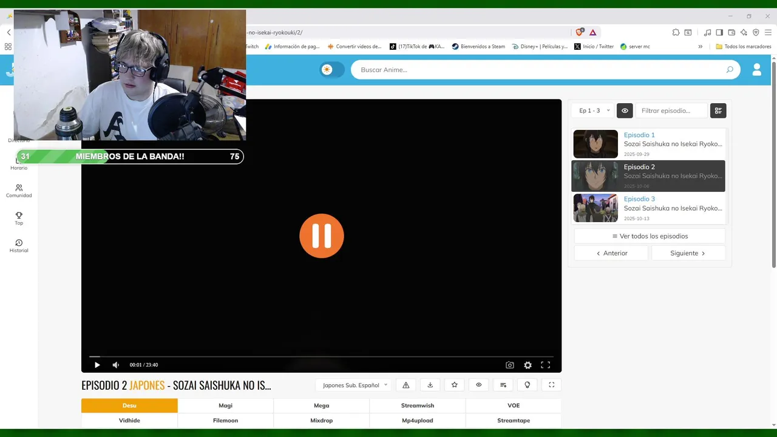777x437 pixels.
Task: Open the player settings gear
Action: (528, 365)
